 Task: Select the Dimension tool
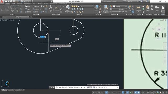(56, 8)
